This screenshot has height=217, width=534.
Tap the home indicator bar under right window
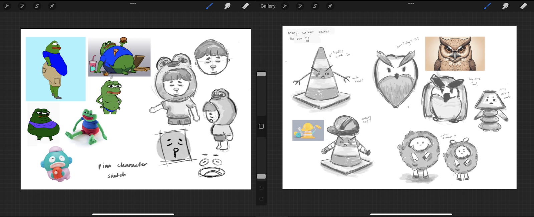[x=411, y=214]
